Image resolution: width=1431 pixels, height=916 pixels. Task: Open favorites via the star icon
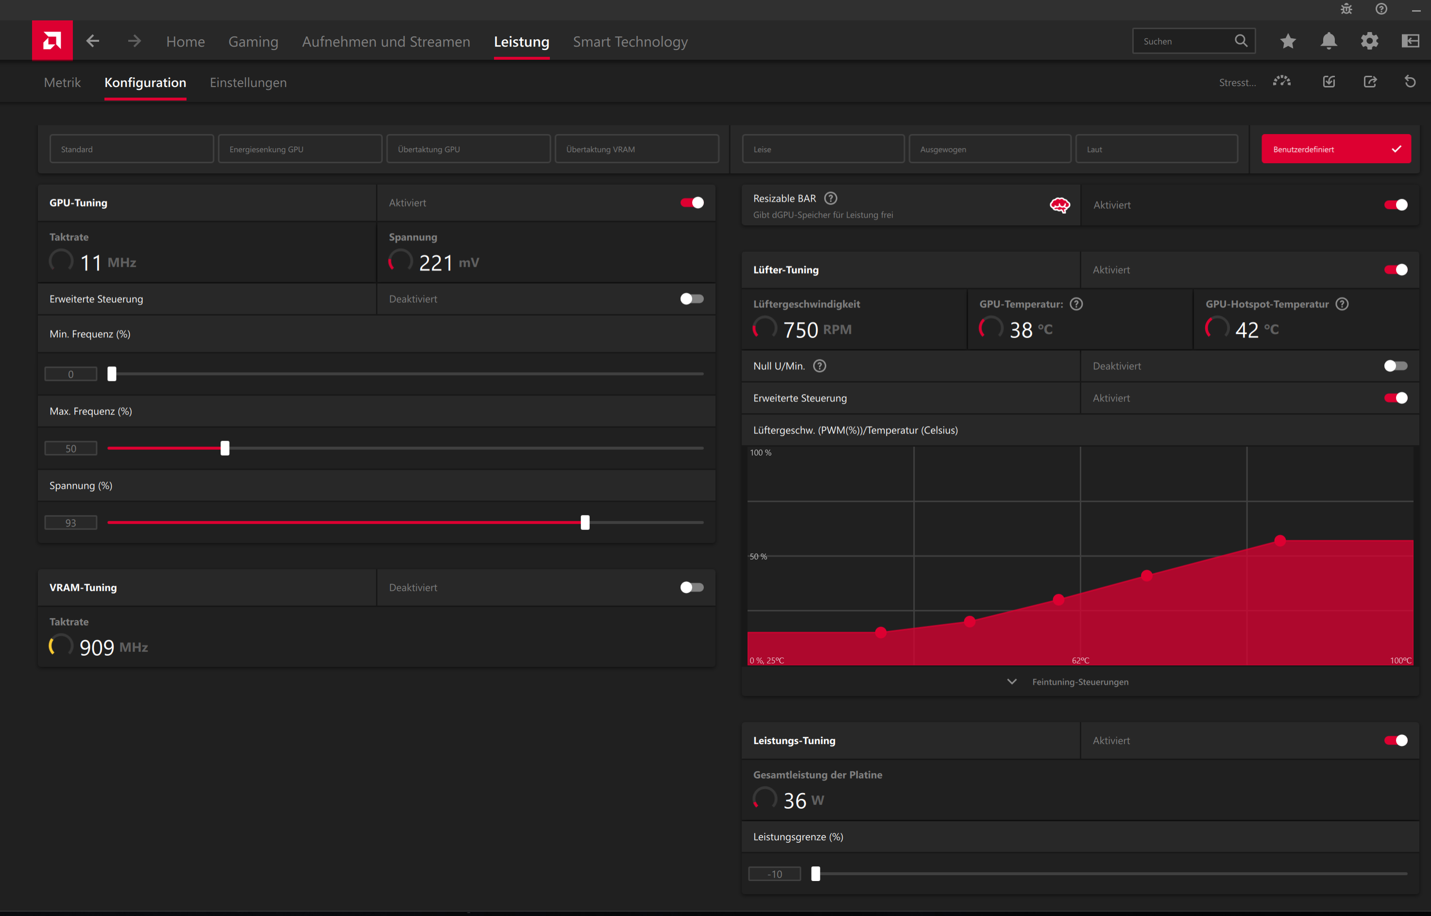pyautogui.click(x=1288, y=41)
